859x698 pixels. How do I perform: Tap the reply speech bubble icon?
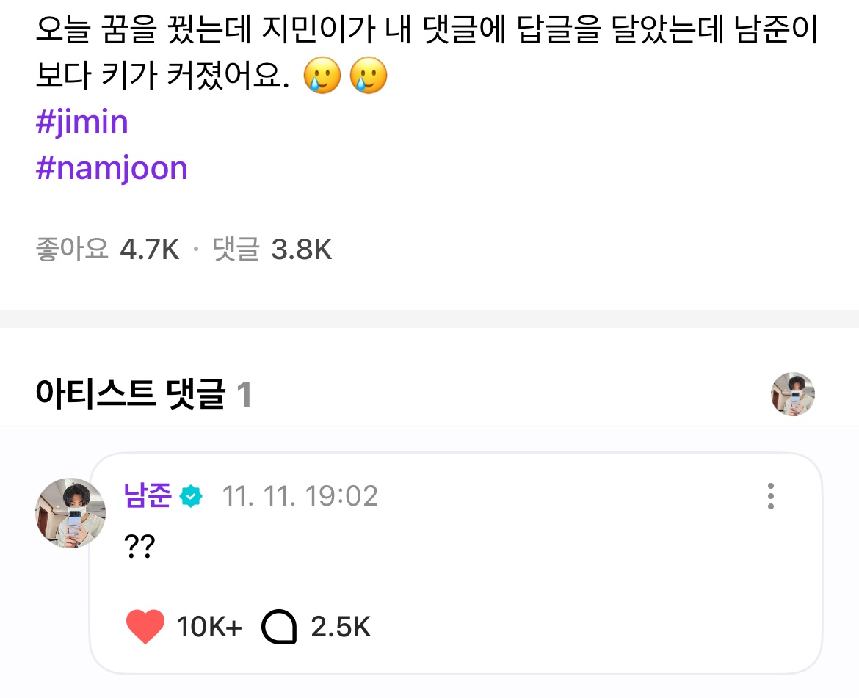click(x=279, y=628)
